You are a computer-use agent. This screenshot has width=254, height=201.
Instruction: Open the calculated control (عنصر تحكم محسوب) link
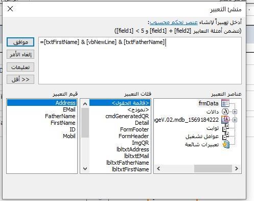point(174,23)
